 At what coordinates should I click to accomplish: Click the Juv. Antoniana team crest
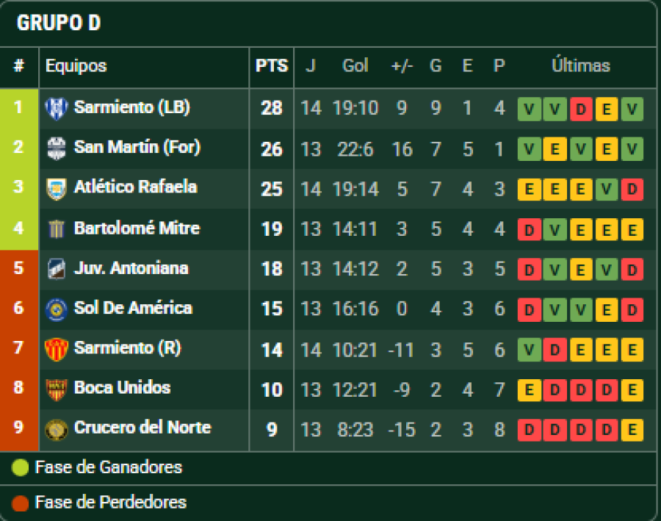coord(56,268)
